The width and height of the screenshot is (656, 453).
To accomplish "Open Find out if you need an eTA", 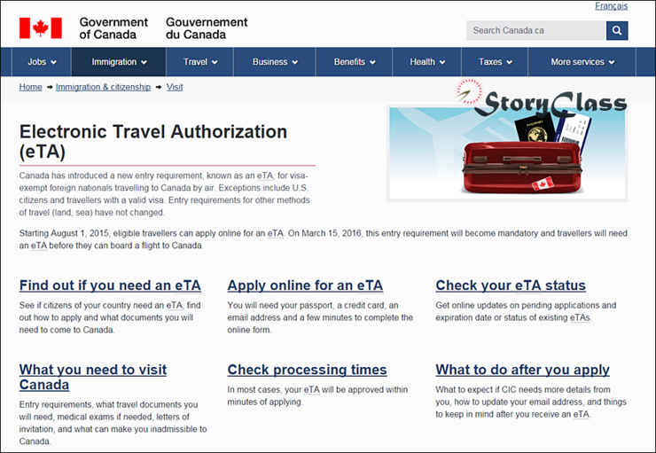I will [110, 285].
